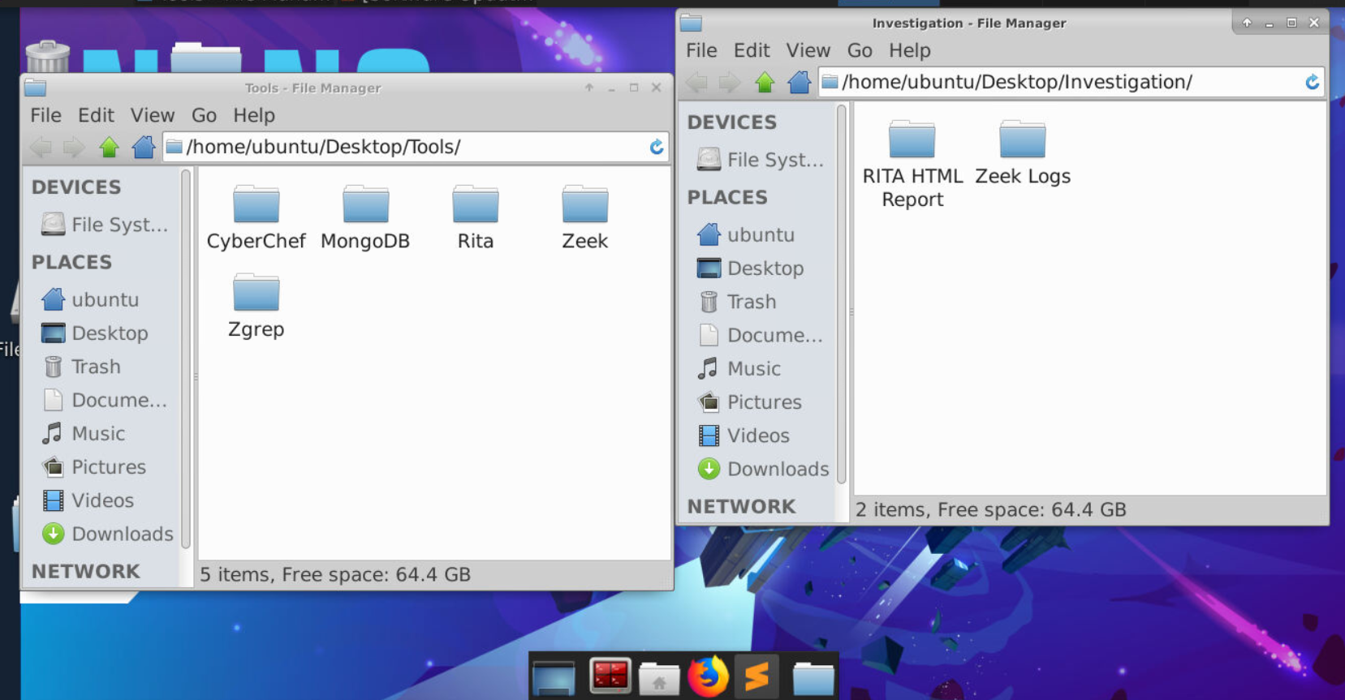The width and height of the screenshot is (1345, 700).
Task: Click Show Desktop icon in bottom dock
Action: coord(554,677)
